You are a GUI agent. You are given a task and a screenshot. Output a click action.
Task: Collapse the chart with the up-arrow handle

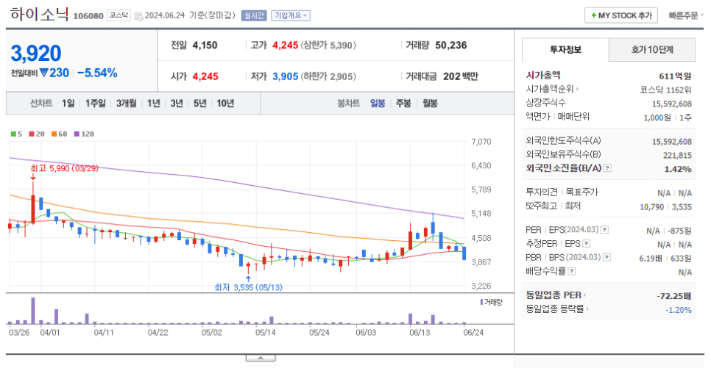(x=261, y=358)
